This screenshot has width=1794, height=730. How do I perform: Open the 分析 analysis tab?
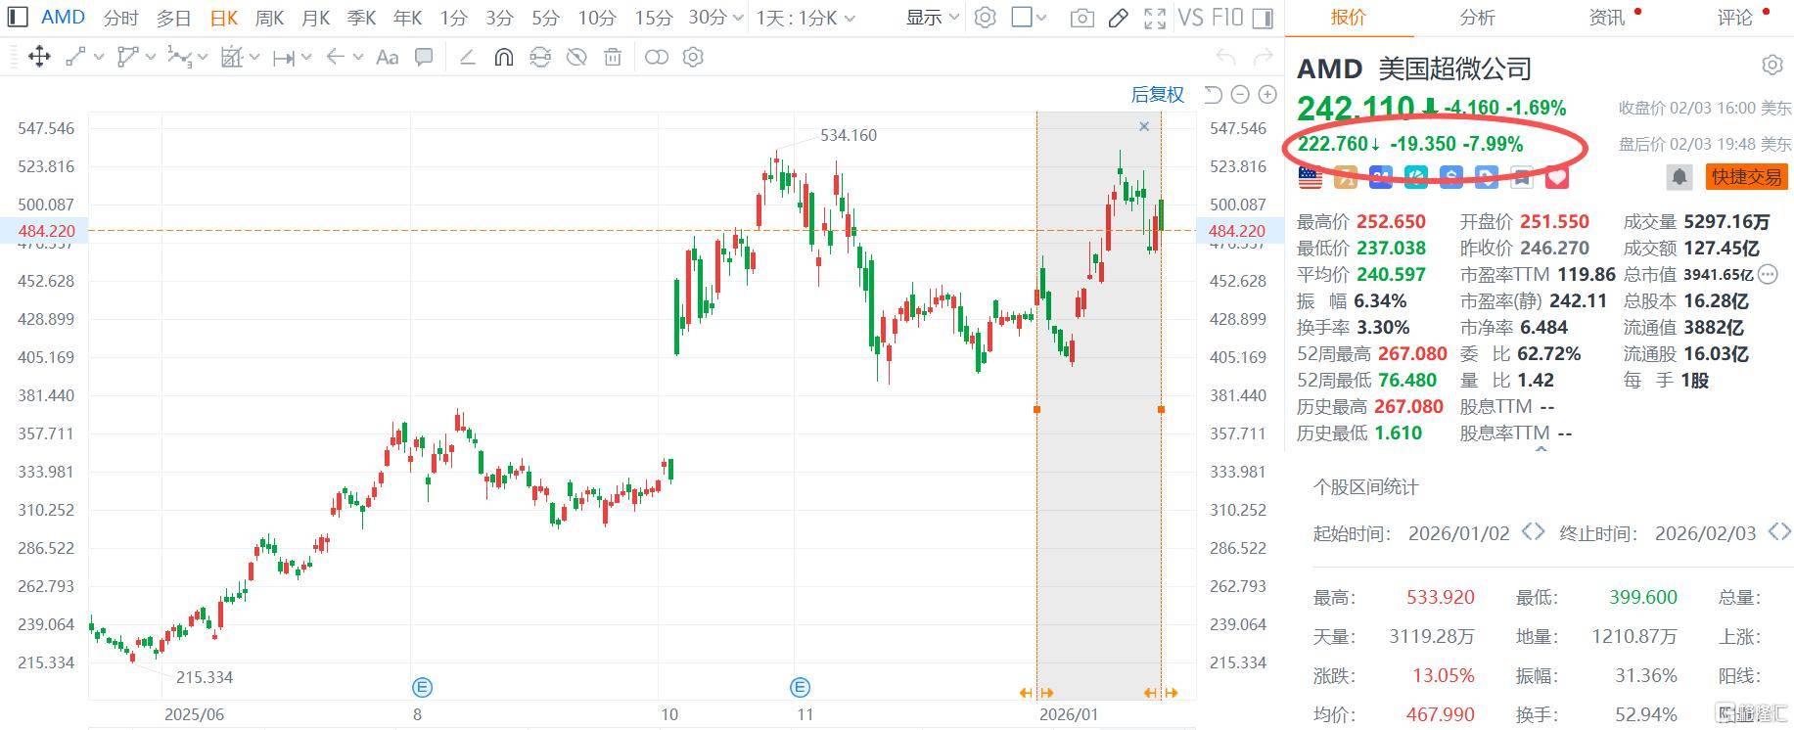(1477, 18)
